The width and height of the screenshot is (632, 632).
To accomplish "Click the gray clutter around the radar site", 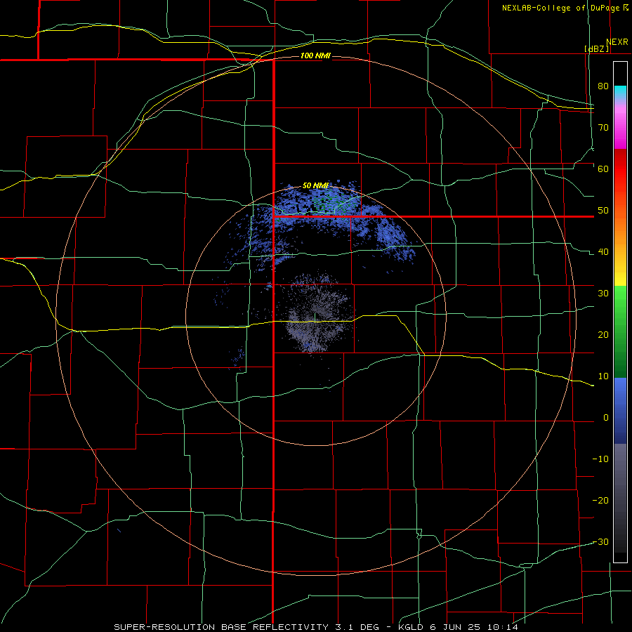I will coord(317,312).
